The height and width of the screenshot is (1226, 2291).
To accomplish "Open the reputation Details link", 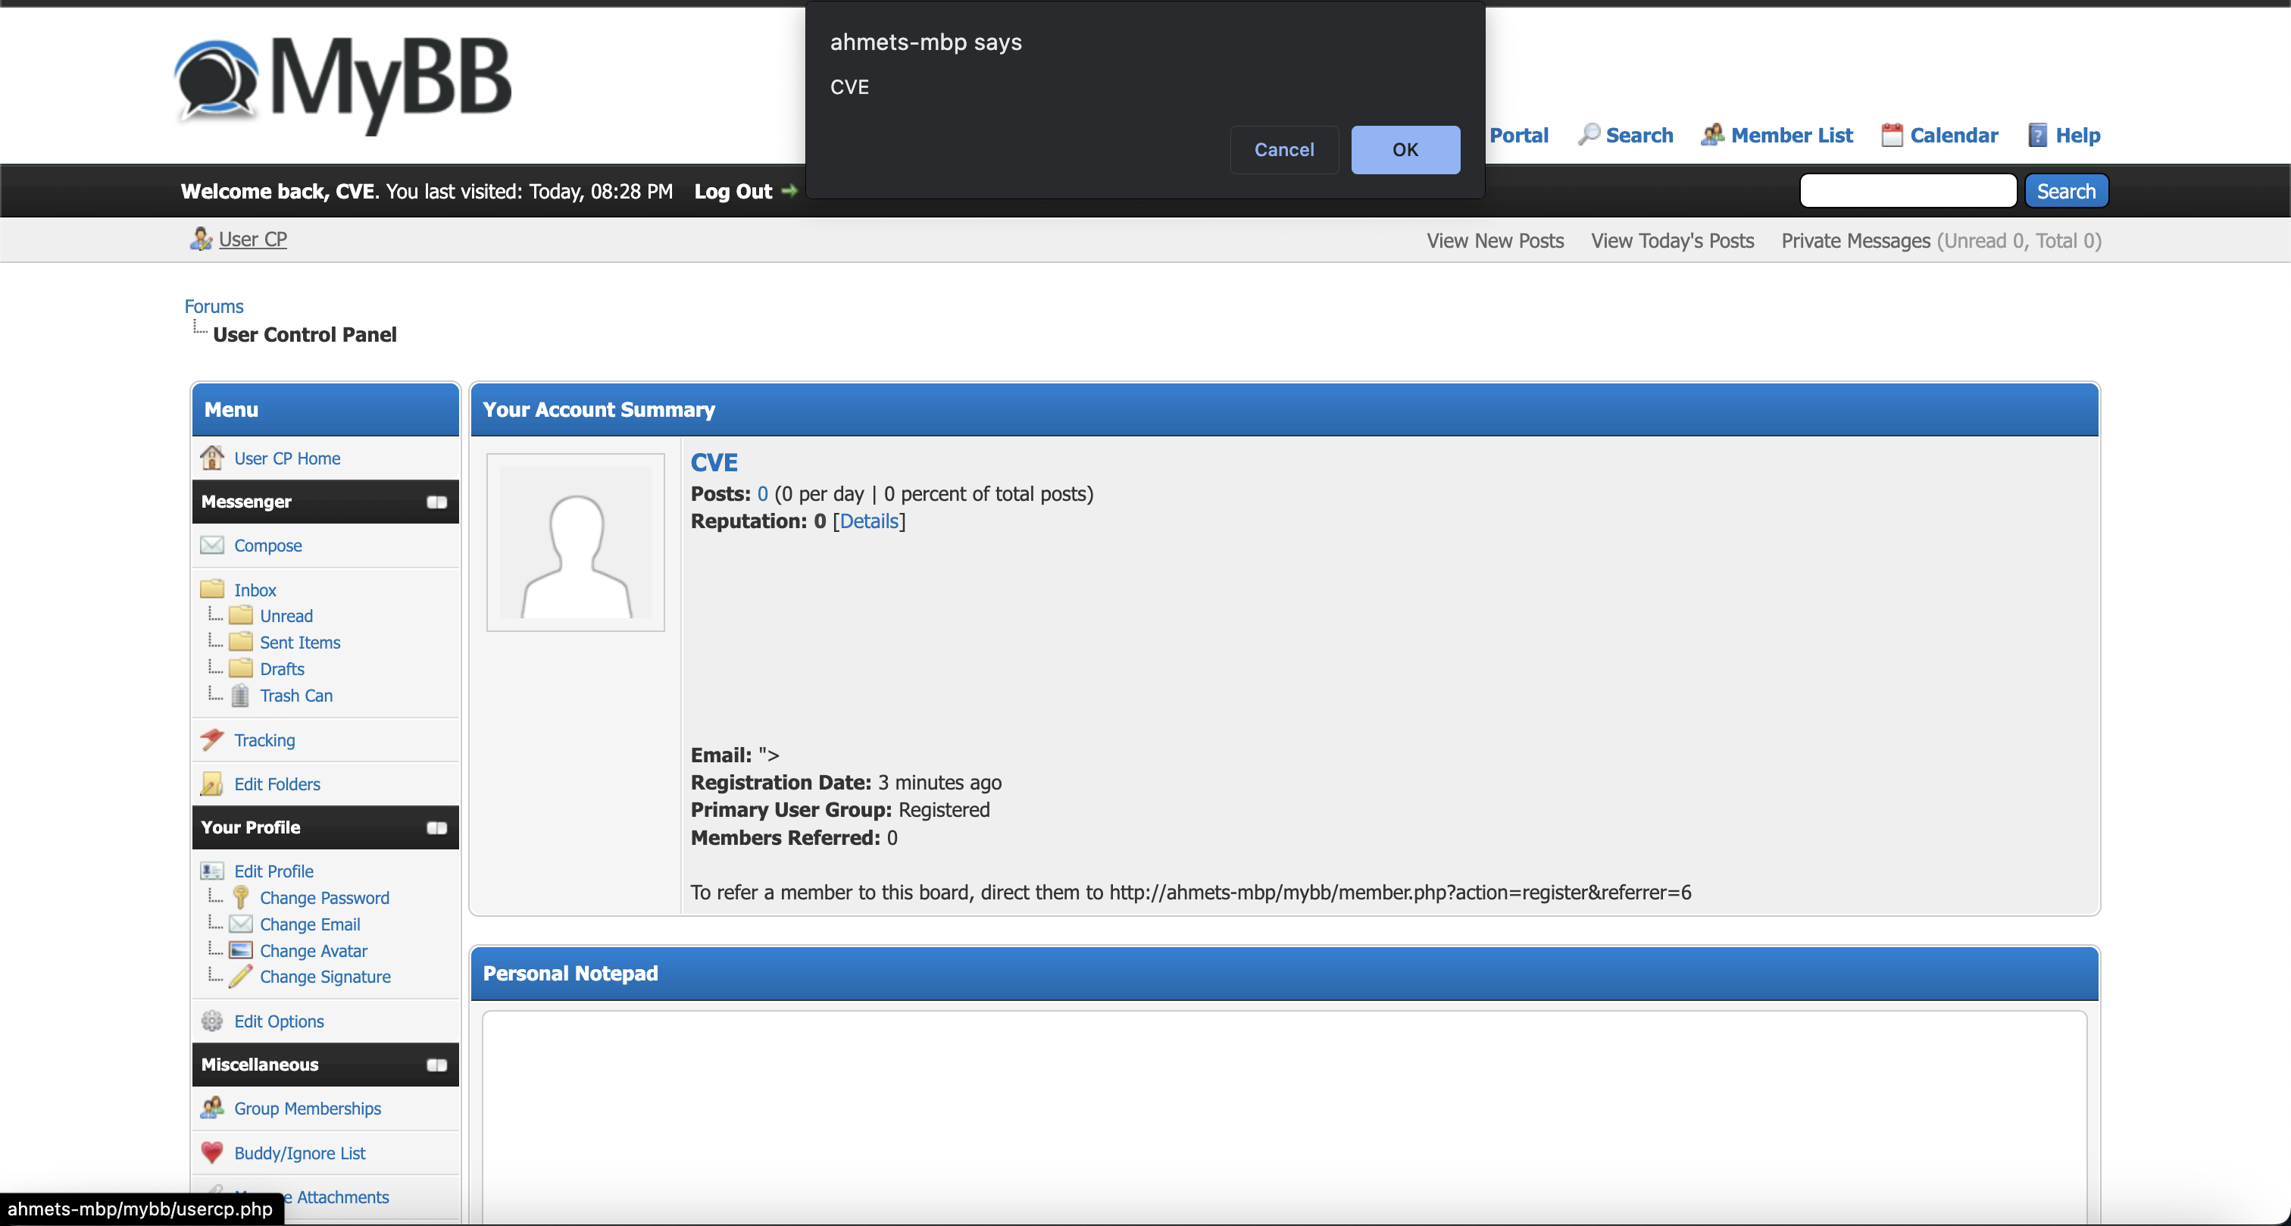I will coord(869,521).
